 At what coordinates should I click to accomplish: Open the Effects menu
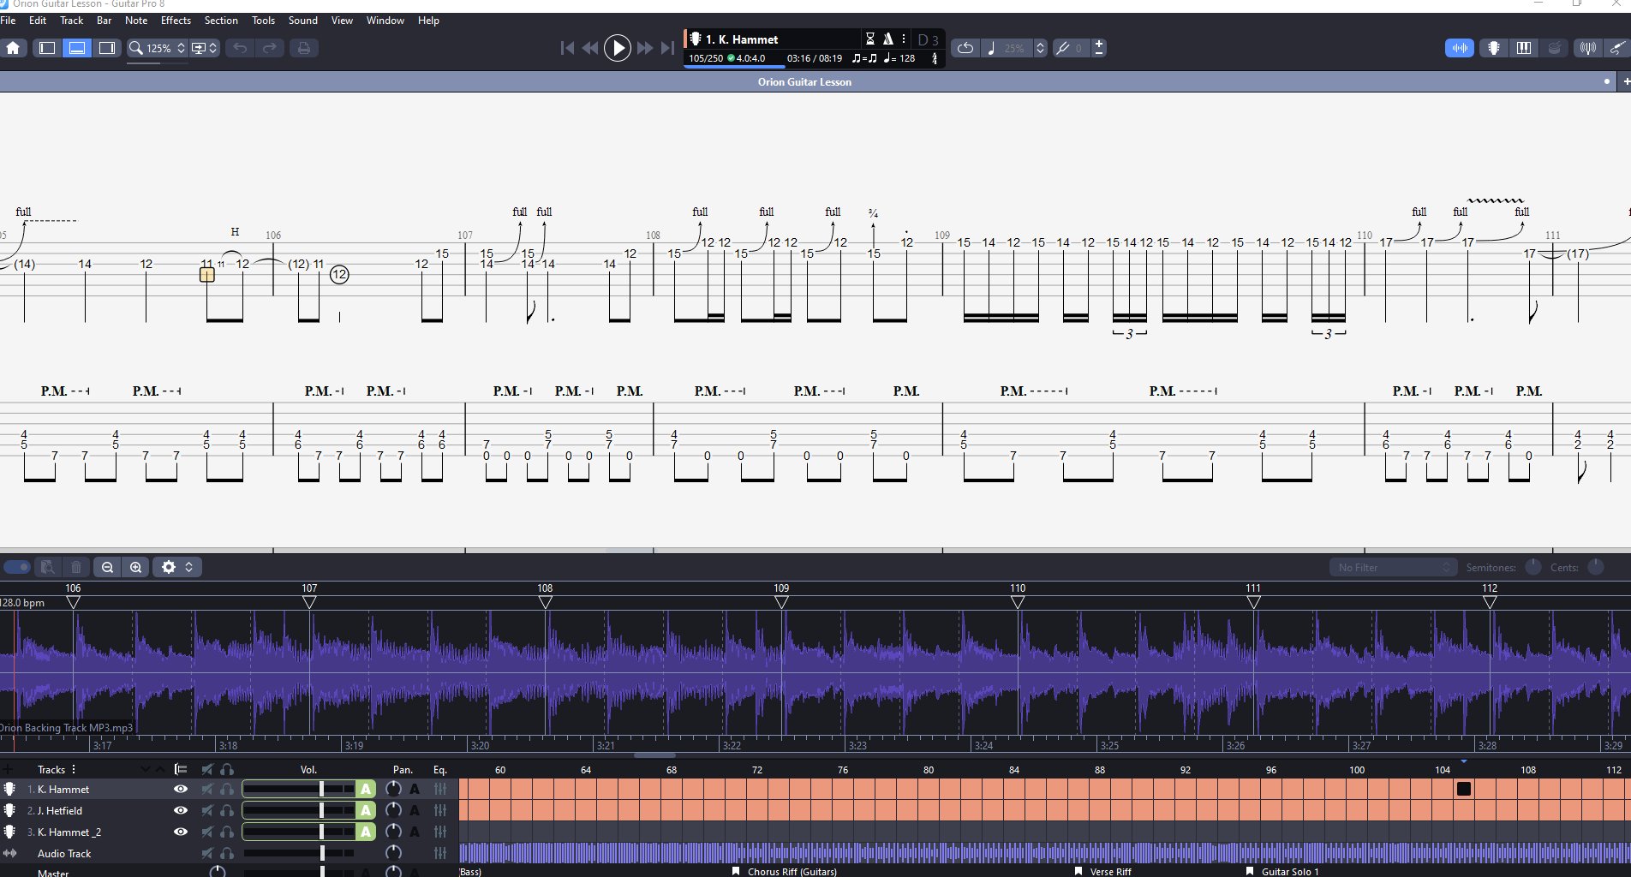coord(176,21)
